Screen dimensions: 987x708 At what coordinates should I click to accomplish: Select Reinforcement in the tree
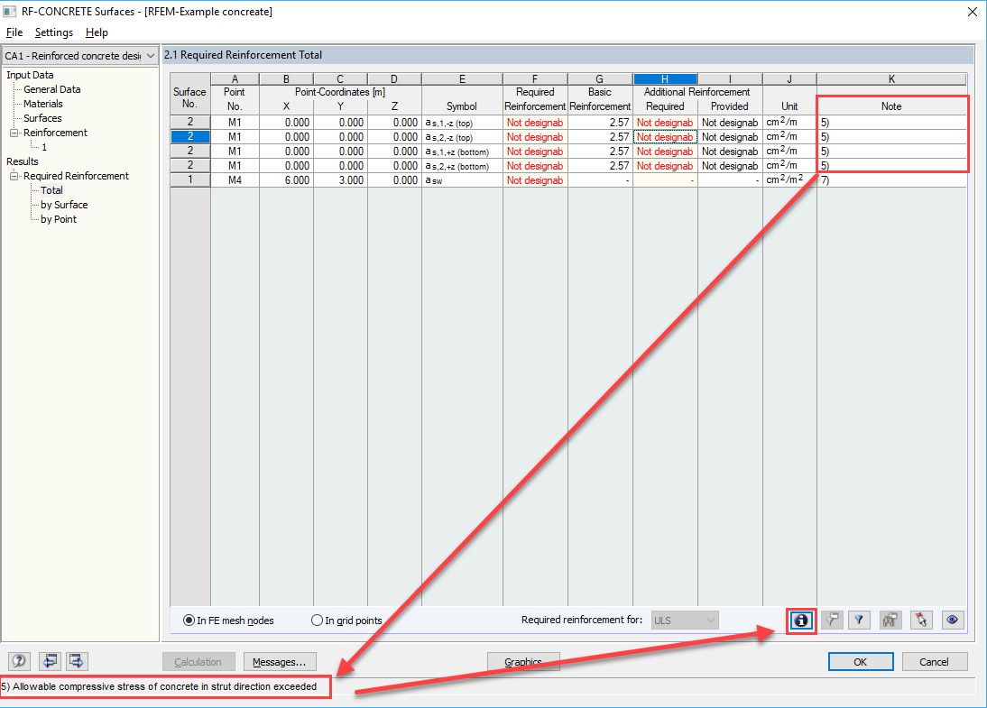tap(55, 133)
